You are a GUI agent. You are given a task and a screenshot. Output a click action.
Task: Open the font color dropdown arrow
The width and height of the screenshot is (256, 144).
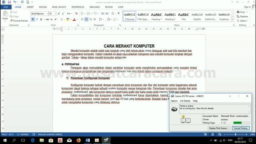pyautogui.click(x=77, y=20)
